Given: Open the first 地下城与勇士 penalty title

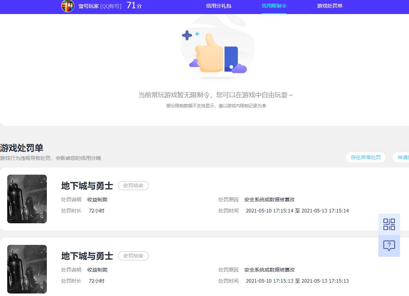Looking at the screenshot, I should (87, 185).
